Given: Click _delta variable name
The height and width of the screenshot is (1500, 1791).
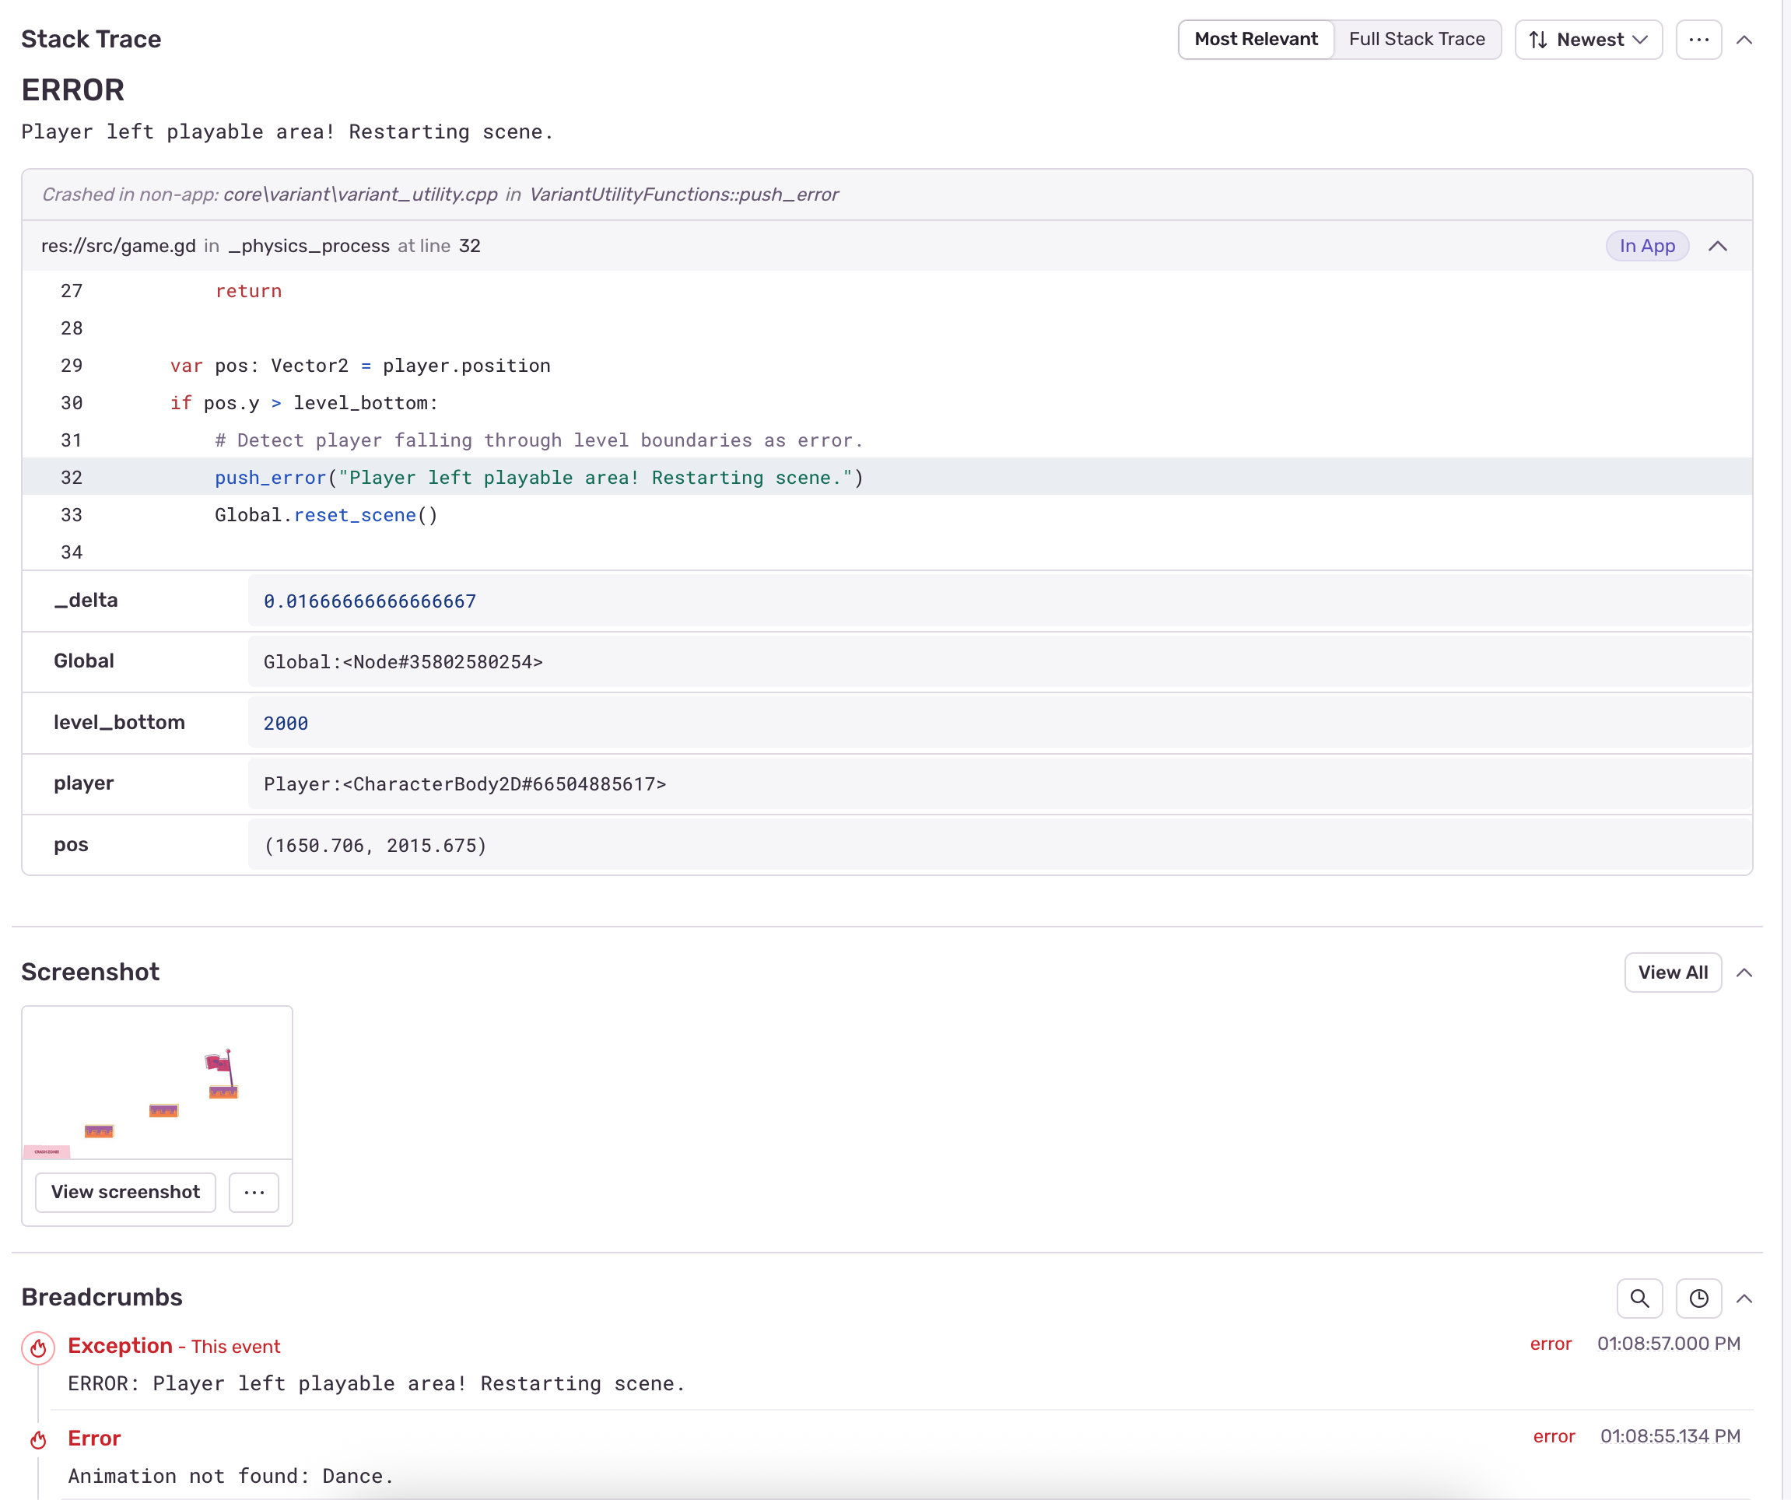Looking at the screenshot, I should (x=86, y=601).
